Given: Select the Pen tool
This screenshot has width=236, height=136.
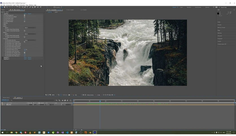Looking at the screenshot, I should (x=25, y=7).
